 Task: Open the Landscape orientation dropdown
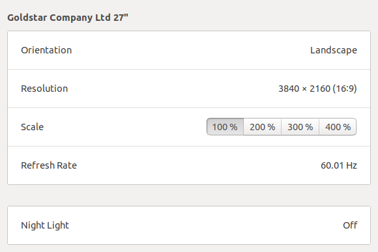(x=189, y=50)
